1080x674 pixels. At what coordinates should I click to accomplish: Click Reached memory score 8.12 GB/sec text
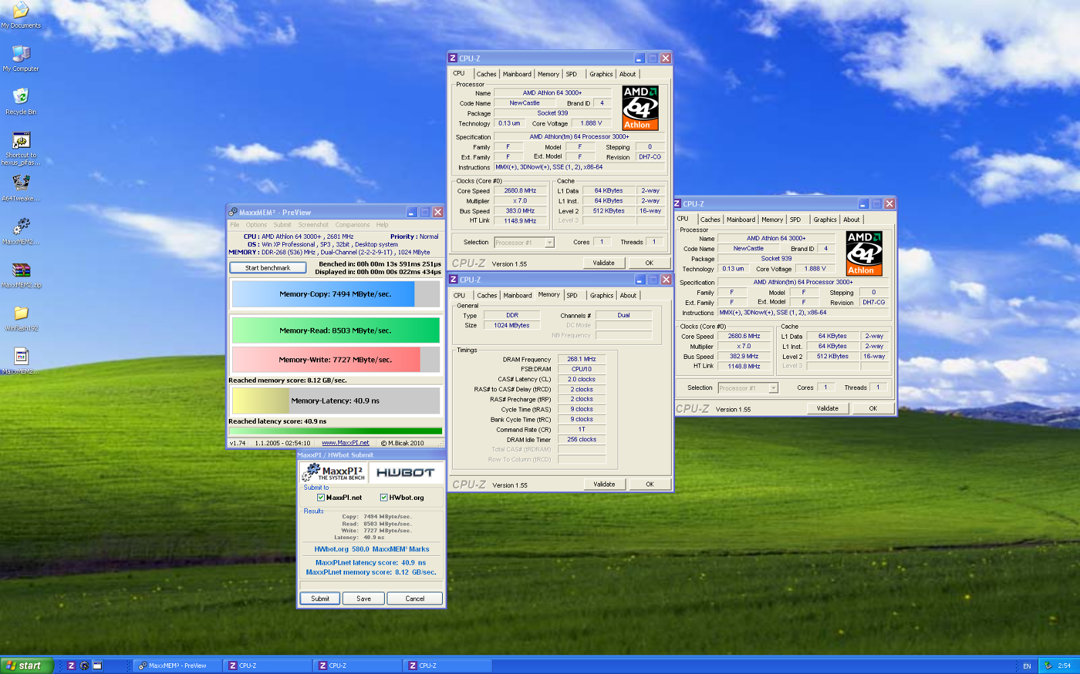tap(288, 381)
